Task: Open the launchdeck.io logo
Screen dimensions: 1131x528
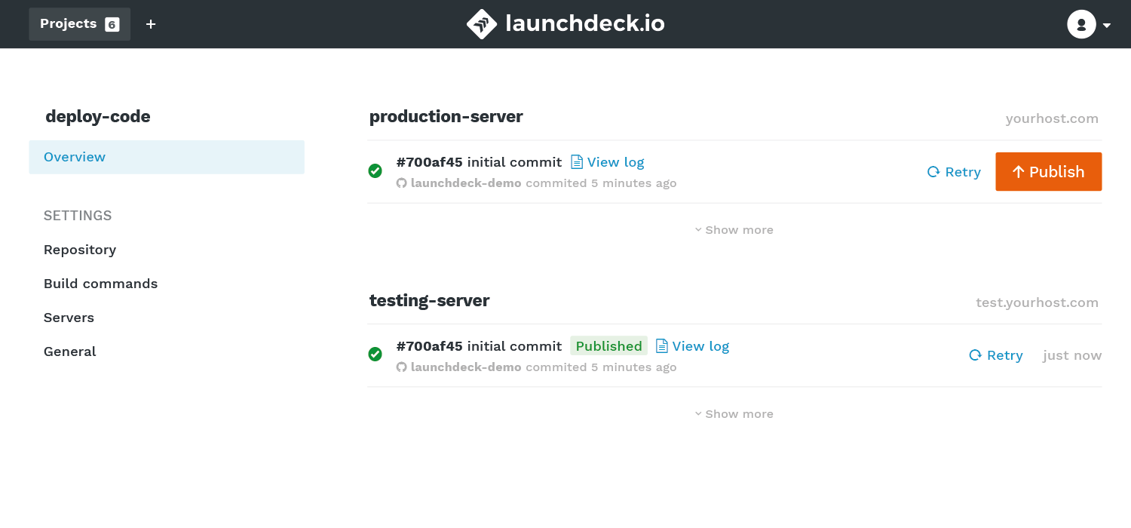Action: click(x=565, y=23)
